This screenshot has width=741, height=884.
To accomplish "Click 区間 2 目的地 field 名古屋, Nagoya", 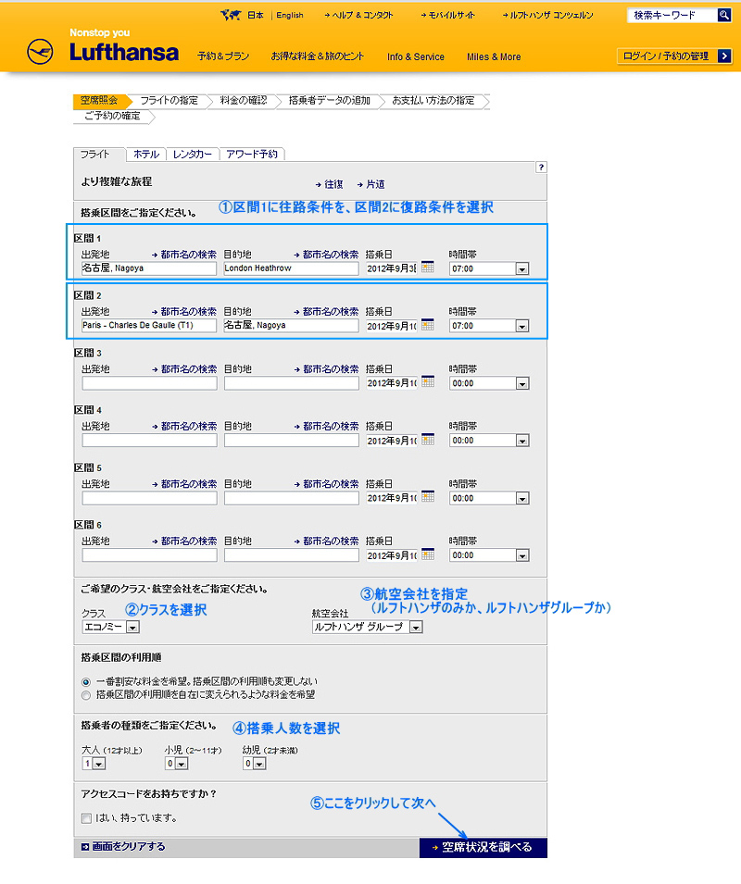I will 291,325.
